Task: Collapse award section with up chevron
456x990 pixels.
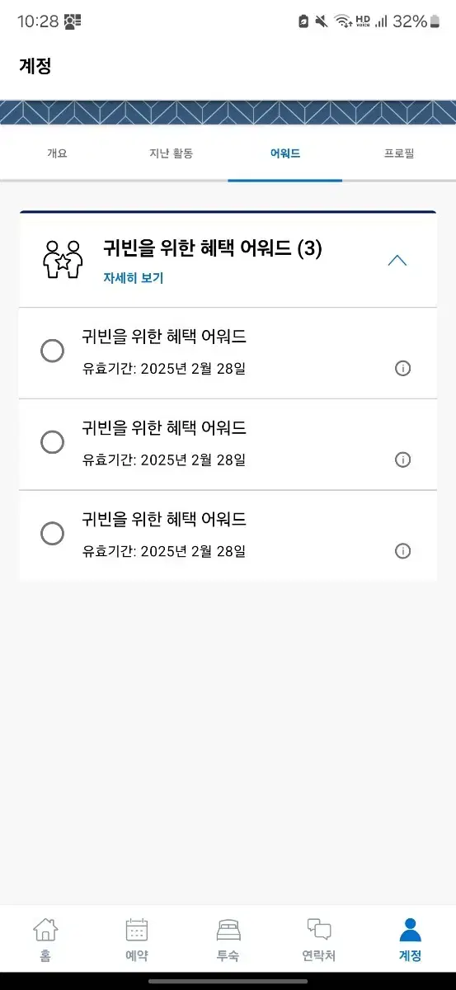Action: pyautogui.click(x=397, y=260)
